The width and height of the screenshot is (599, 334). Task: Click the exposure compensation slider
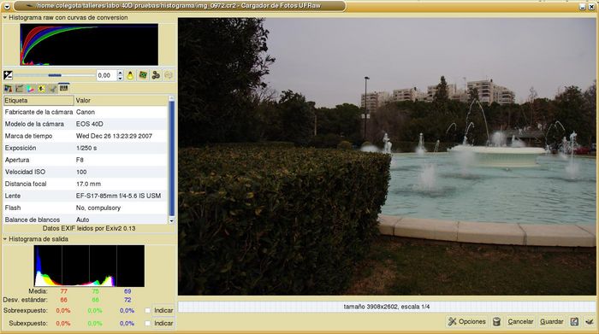click(x=54, y=75)
